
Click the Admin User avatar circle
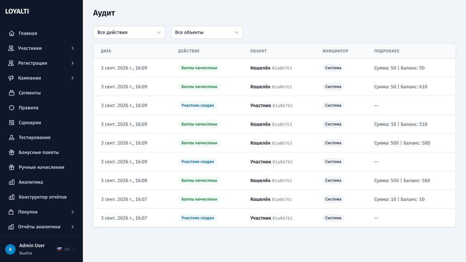(x=10, y=249)
